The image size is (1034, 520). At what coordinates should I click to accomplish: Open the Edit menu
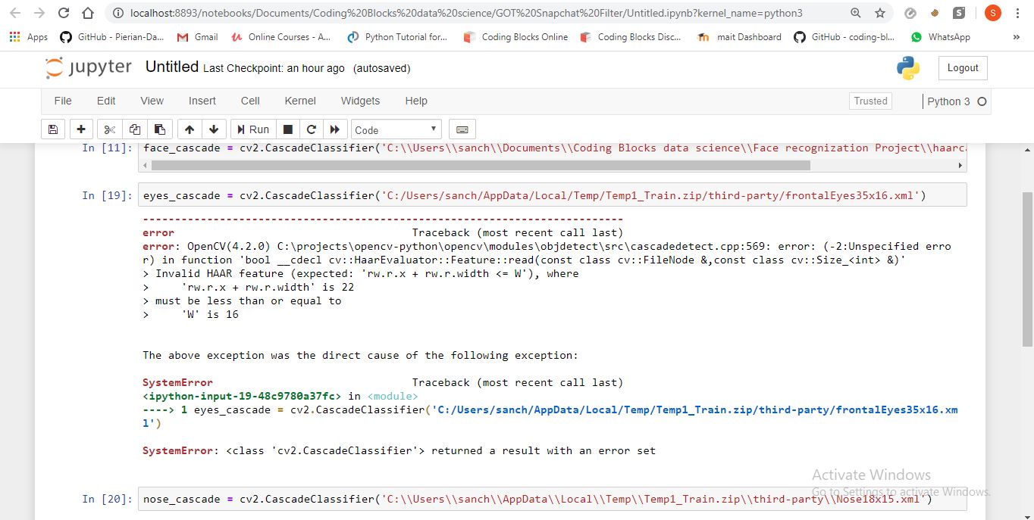click(106, 101)
